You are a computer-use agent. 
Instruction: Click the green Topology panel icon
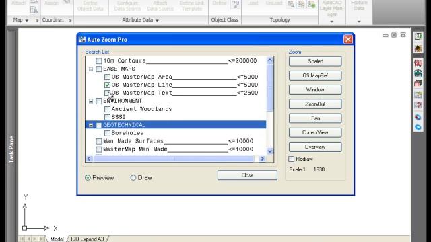311,4
